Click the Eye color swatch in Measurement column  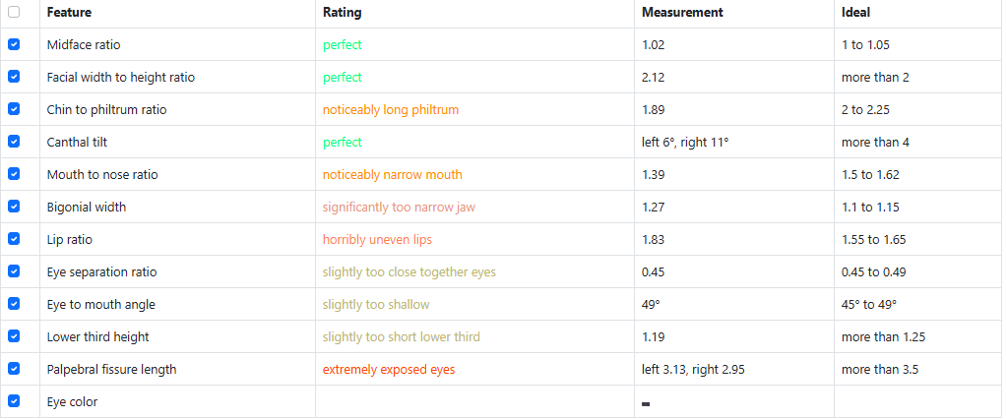[x=646, y=403]
